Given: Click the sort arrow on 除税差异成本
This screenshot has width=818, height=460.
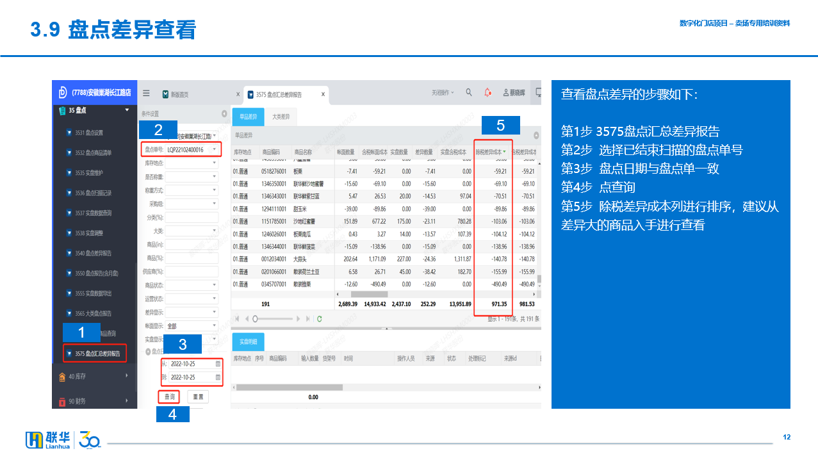Looking at the screenshot, I should tap(505, 152).
